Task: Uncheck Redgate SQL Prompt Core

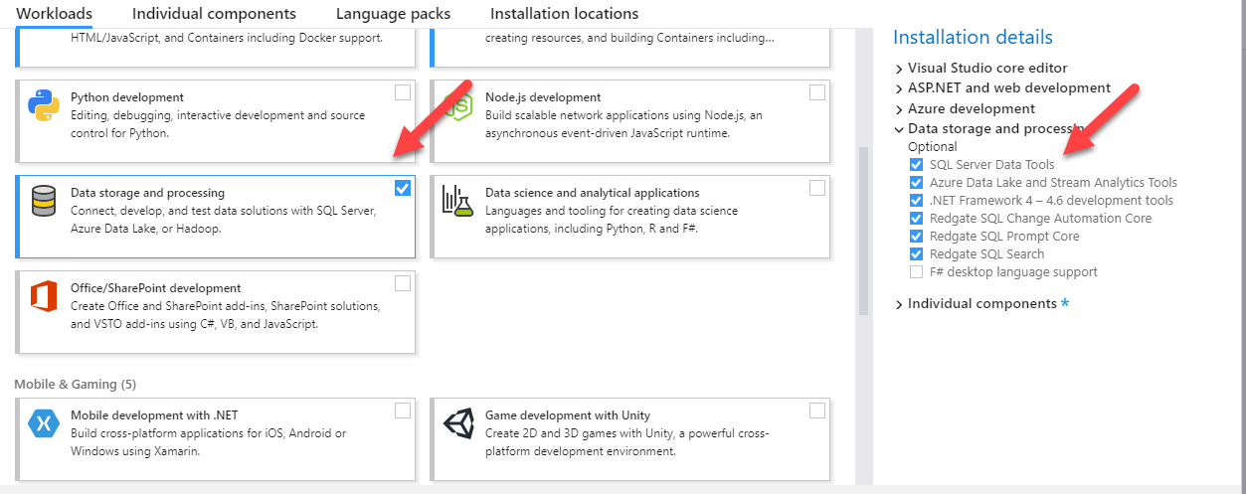Action: (916, 237)
